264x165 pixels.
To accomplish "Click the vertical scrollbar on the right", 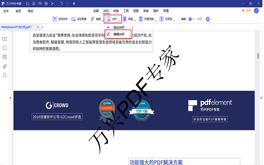I will click(x=258, y=56).
